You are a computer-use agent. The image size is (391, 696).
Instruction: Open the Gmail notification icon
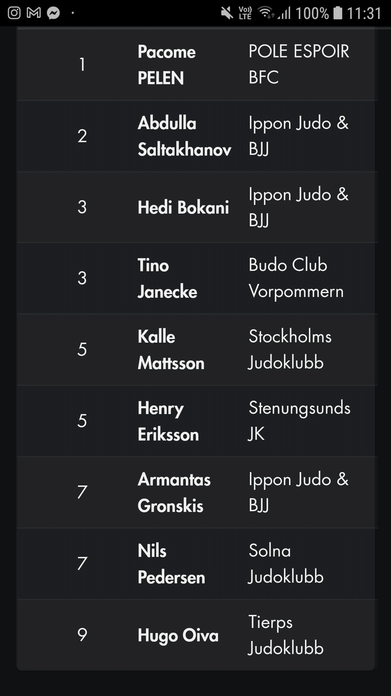(x=34, y=13)
